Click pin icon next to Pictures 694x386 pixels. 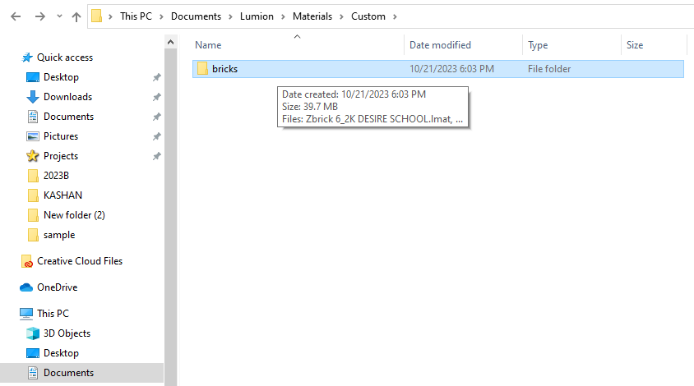tap(157, 136)
